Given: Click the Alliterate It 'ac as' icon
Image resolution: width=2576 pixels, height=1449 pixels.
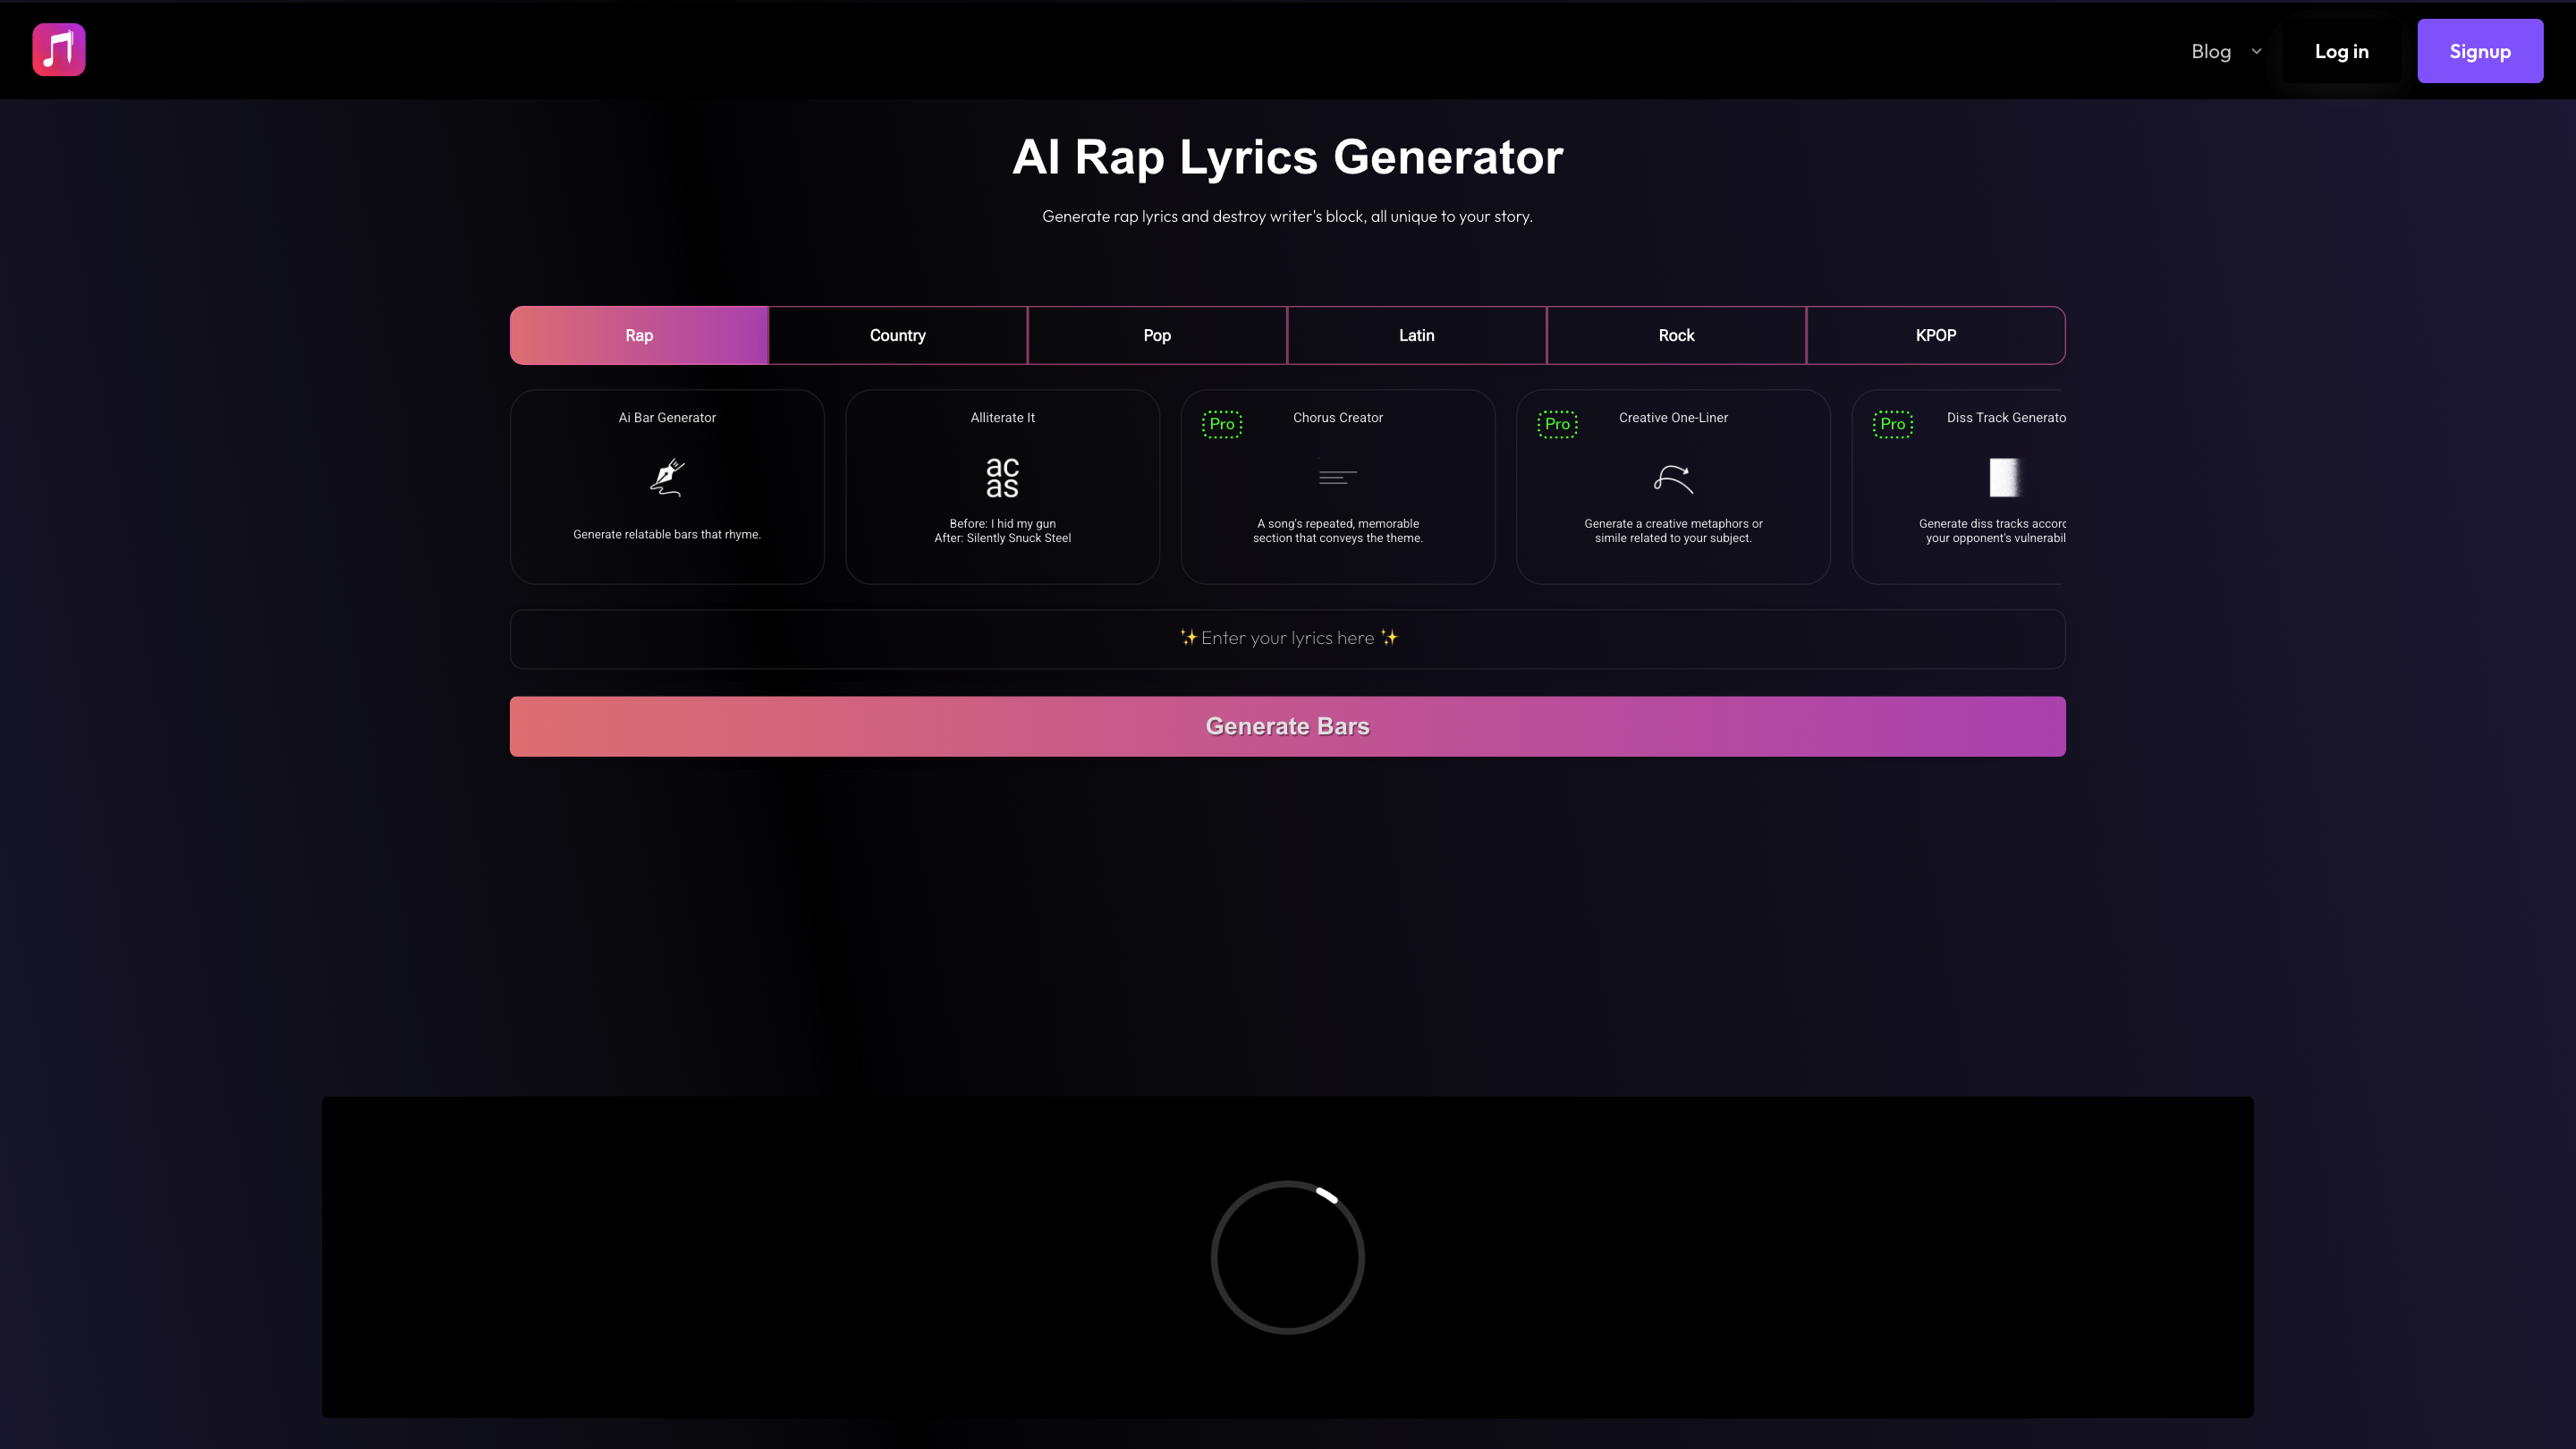Looking at the screenshot, I should [x=1001, y=477].
